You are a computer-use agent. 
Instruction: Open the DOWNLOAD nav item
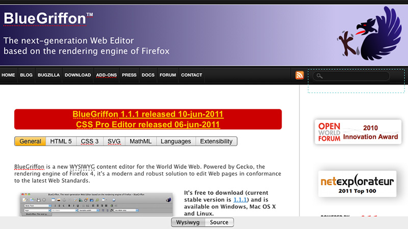[x=78, y=75]
